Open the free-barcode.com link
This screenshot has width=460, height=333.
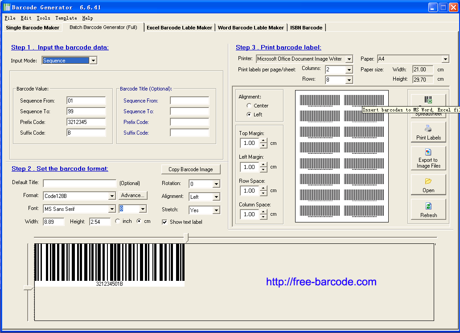[321, 282]
